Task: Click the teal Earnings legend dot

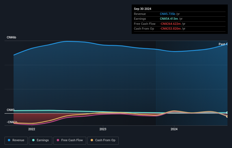Action: click(33, 140)
